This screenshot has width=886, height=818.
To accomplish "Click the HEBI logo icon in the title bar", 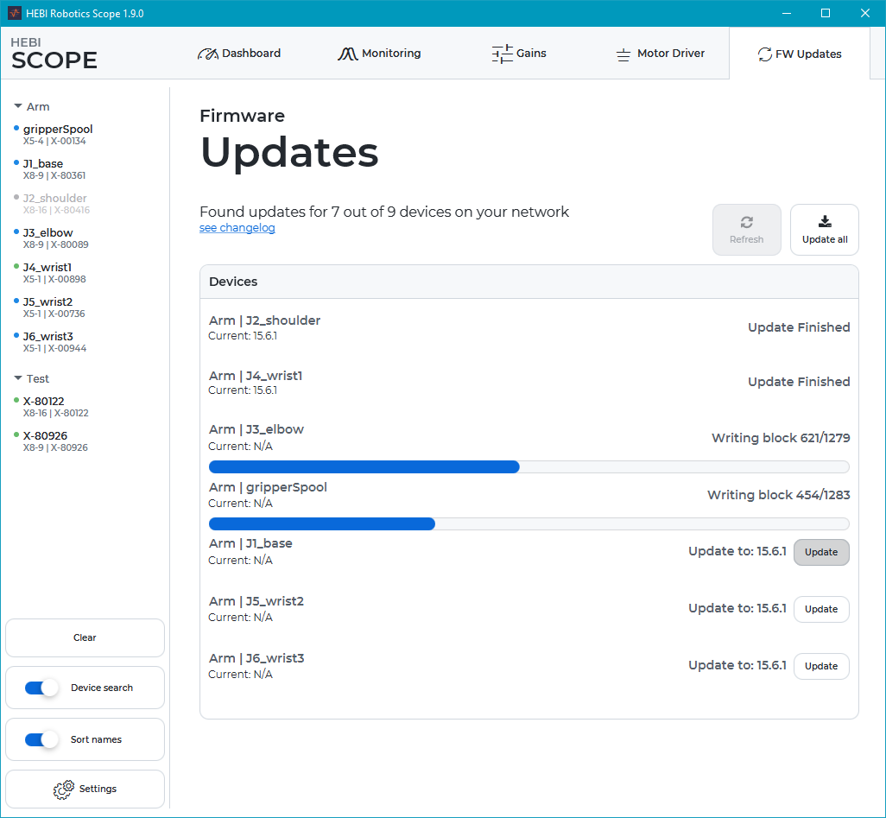I will pos(14,13).
